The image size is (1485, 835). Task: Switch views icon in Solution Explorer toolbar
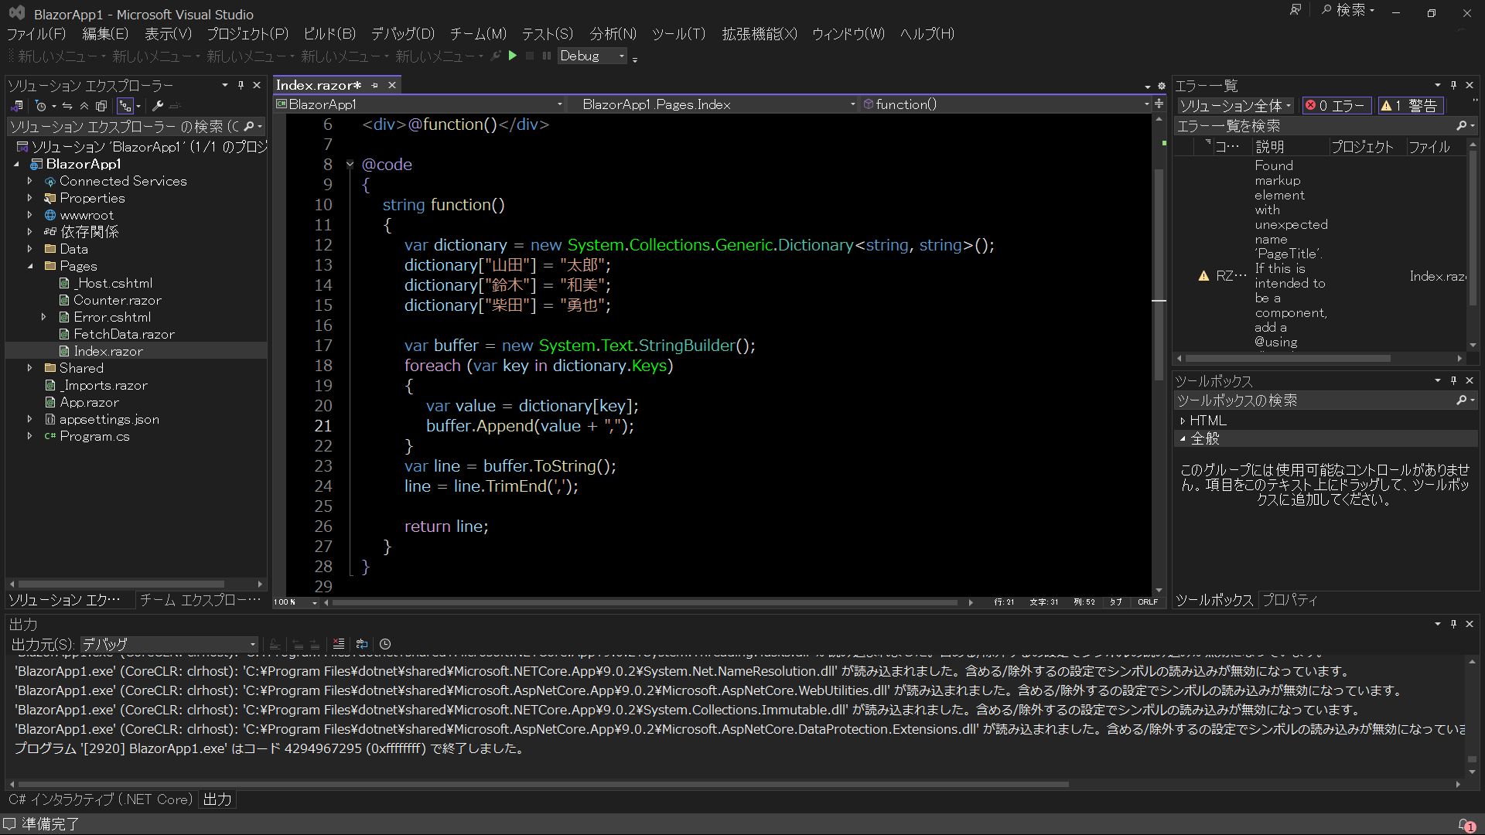tap(17, 106)
